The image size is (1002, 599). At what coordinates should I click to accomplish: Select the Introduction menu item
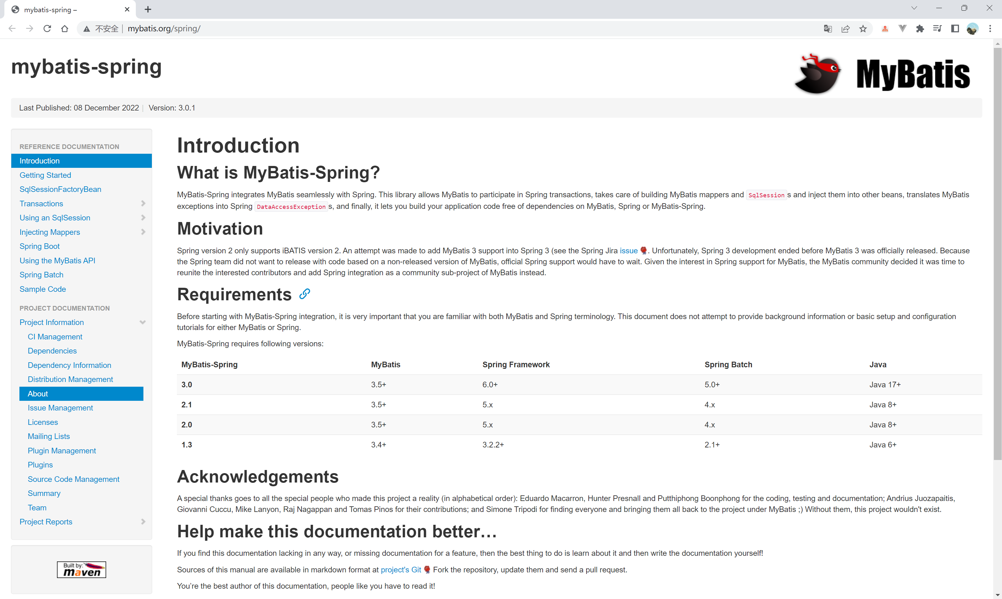81,161
